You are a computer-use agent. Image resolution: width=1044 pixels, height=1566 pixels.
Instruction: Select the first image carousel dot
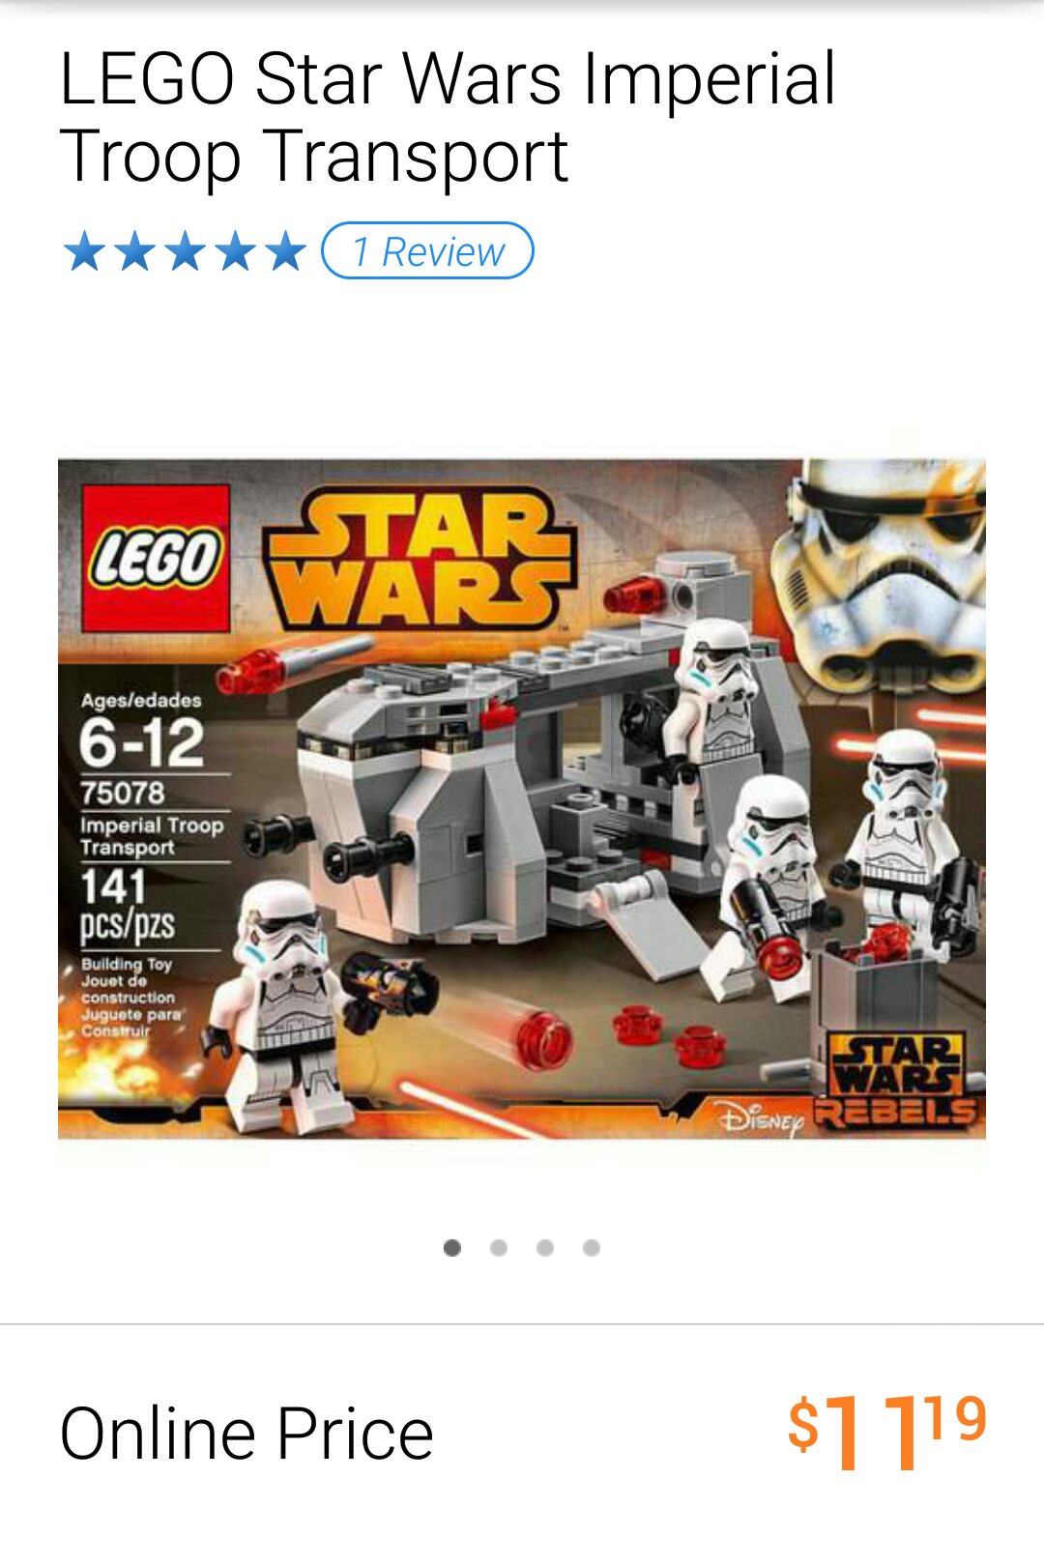(x=451, y=1248)
